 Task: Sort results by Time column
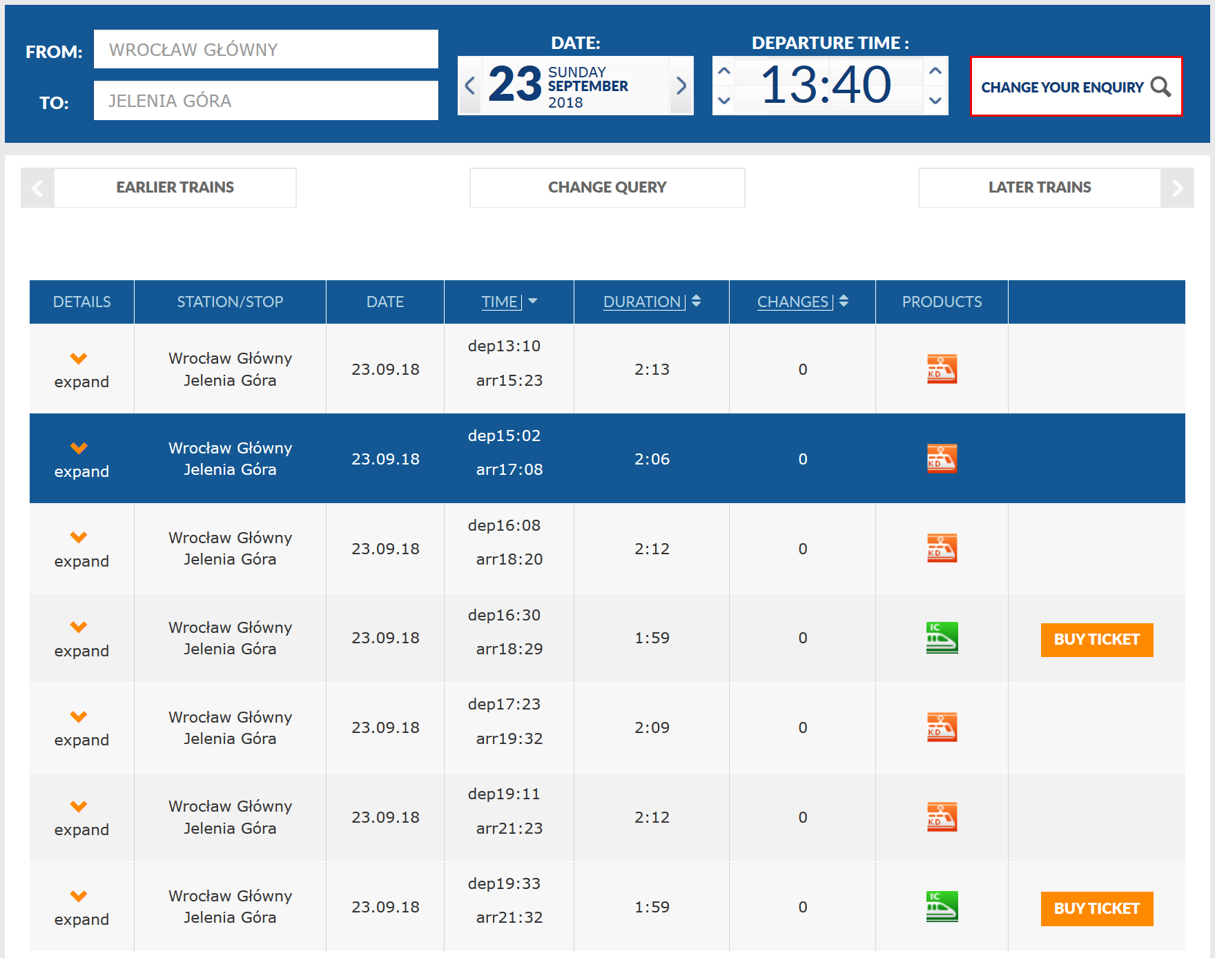point(509,302)
